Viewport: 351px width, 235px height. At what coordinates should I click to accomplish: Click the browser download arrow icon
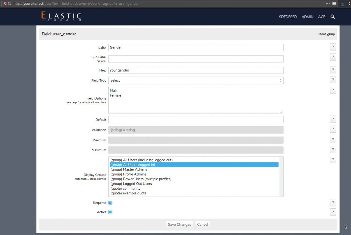[343, 4]
